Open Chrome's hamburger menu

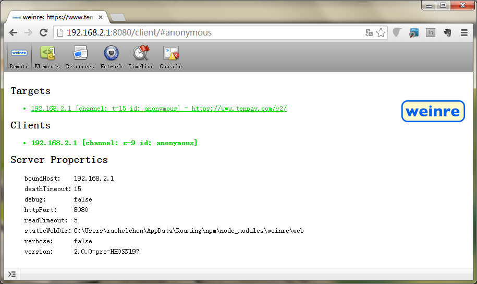[464, 33]
